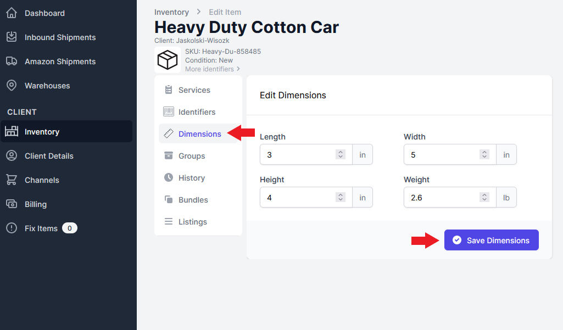Switch to the Services tab
Screen dimensions: 563x330
198,90
